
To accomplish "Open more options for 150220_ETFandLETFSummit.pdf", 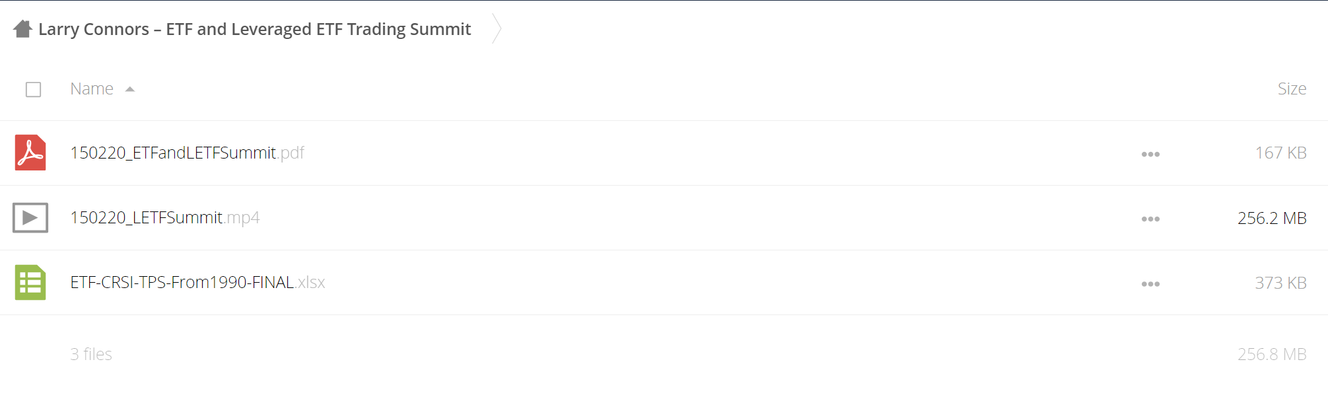I will click(1150, 154).
